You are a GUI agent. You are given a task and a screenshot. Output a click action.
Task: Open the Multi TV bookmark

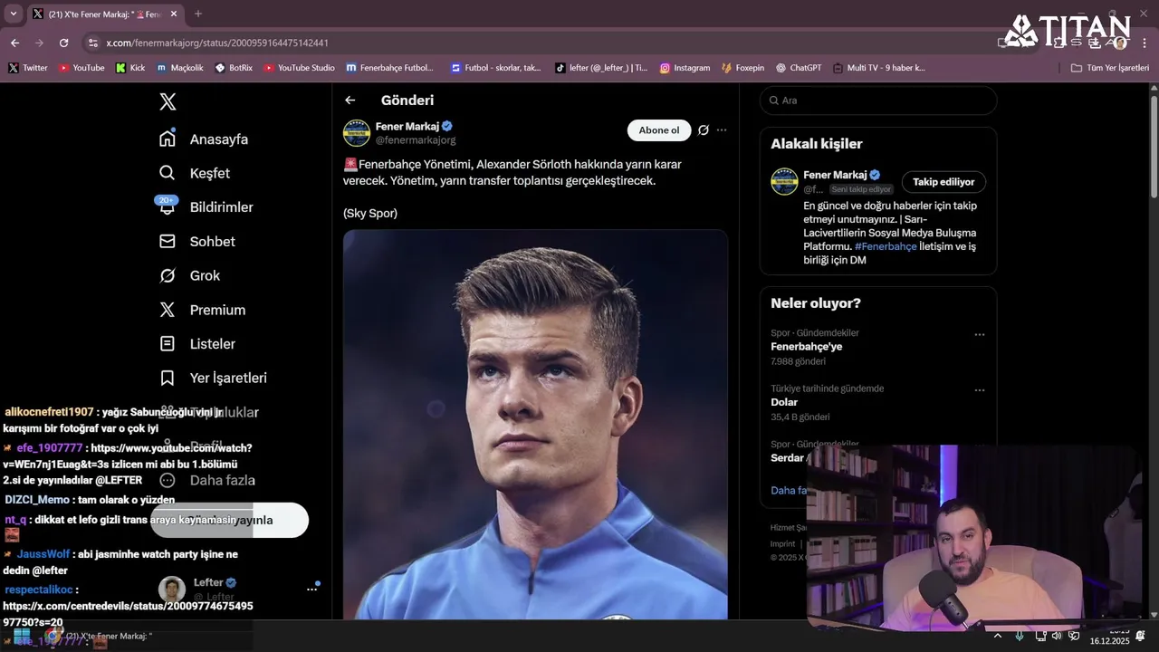click(879, 68)
